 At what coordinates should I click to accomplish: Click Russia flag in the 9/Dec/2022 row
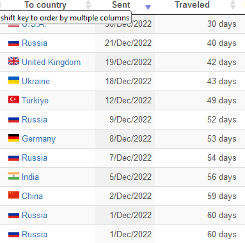13,120
